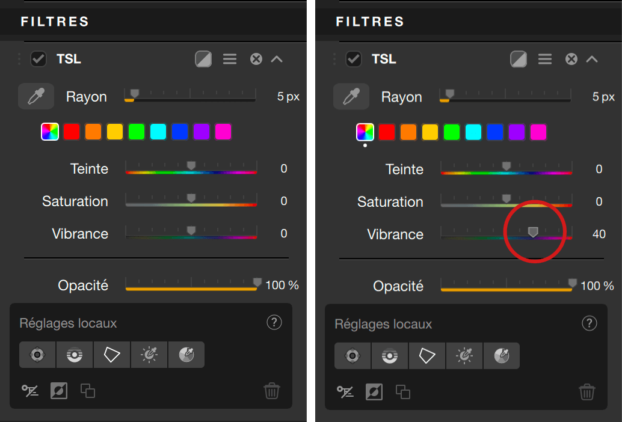Select the control point tool in left panel
This screenshot has width=622, height=422.
[x=37, y=355]
